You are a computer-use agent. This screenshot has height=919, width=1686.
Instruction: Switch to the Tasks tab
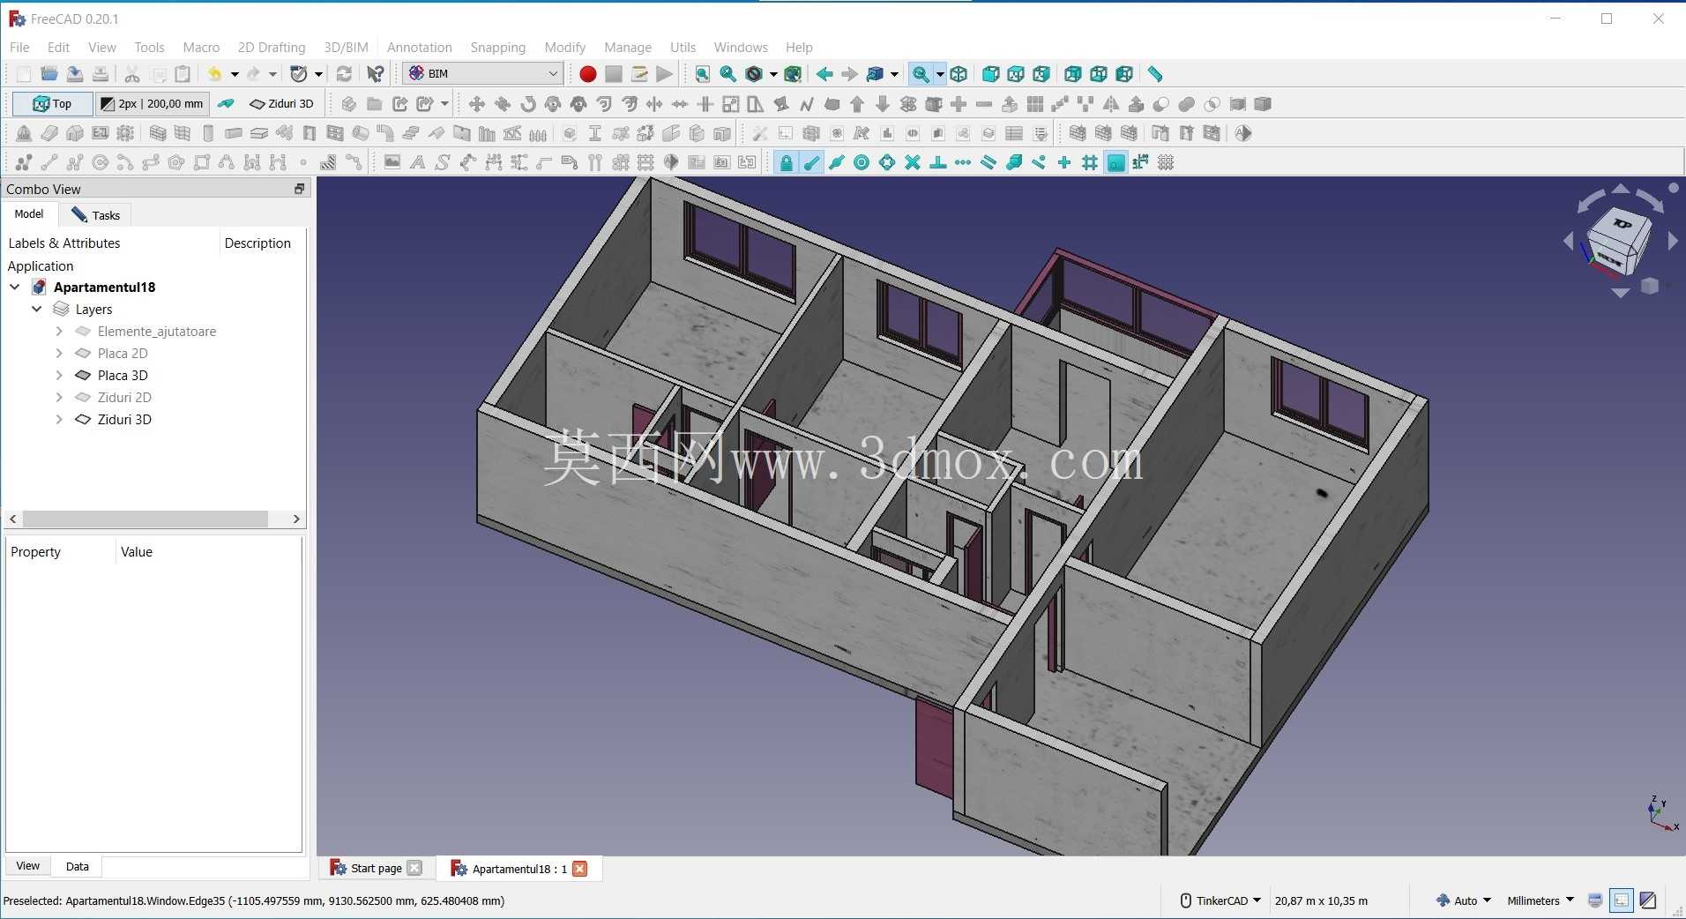95,215
